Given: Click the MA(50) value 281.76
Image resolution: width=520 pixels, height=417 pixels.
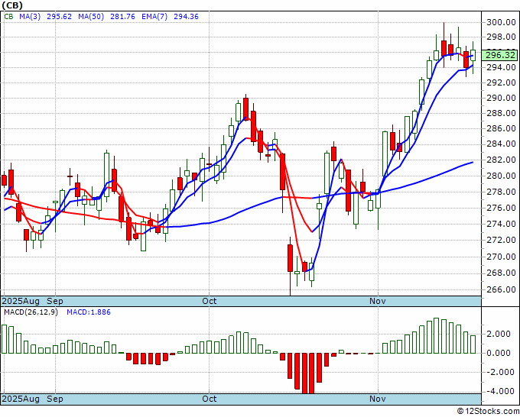Looking at the screenshot, I should click(122, 17).
